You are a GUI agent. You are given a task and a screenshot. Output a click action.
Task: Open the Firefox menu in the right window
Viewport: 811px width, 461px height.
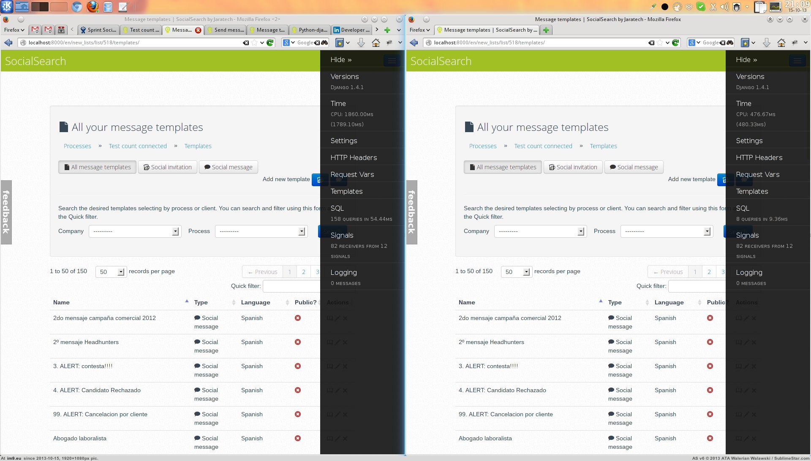419,30
